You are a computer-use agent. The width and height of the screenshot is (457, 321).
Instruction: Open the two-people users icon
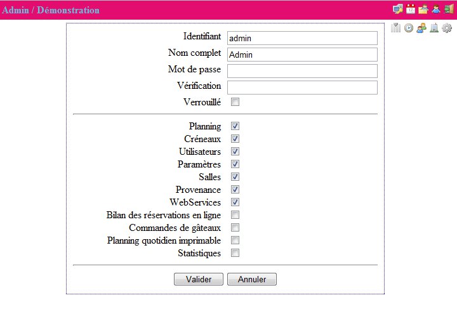point(421,28)
